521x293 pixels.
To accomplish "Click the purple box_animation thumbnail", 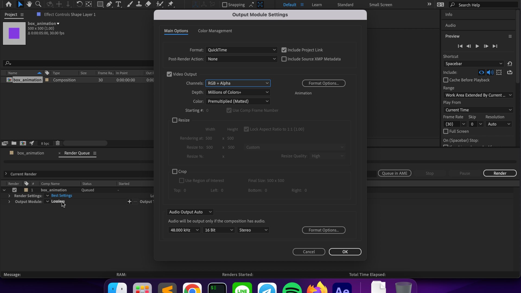I will 14,33.
